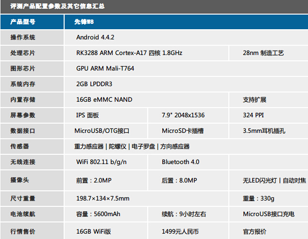Select the Bluetooth 4.0 cell

180,162
